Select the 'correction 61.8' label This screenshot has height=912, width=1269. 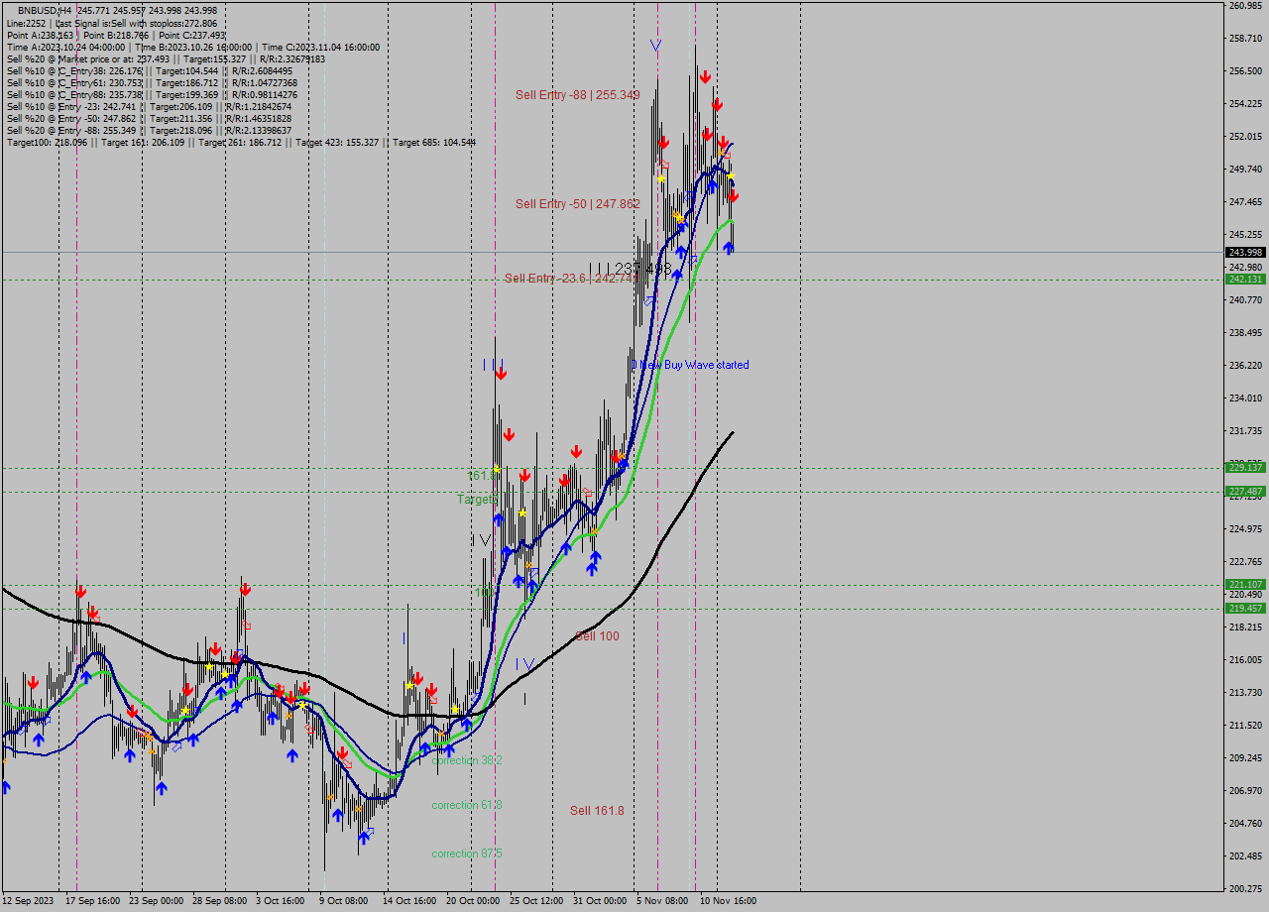coord(467,805)
